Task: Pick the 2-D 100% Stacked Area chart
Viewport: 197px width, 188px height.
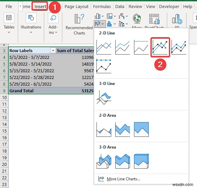Action: point(141,129)
